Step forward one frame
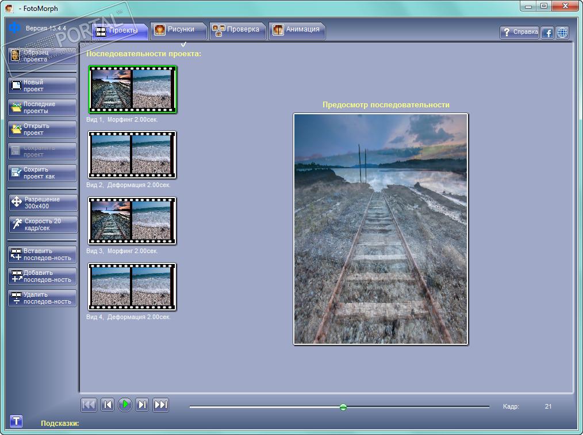Image resolution: width=583 pixels, height=435 pixels. (x=143, y=405)
